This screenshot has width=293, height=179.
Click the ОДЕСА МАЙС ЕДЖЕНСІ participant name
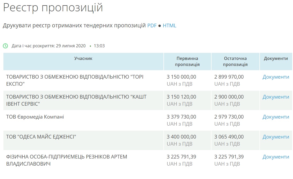point(41,137)
